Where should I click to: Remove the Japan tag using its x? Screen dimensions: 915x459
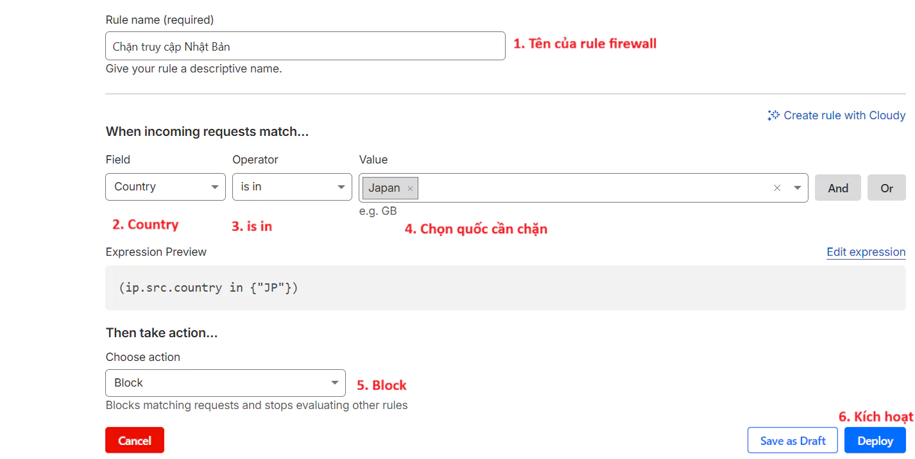pyautogui.click(x=410, y=188)
